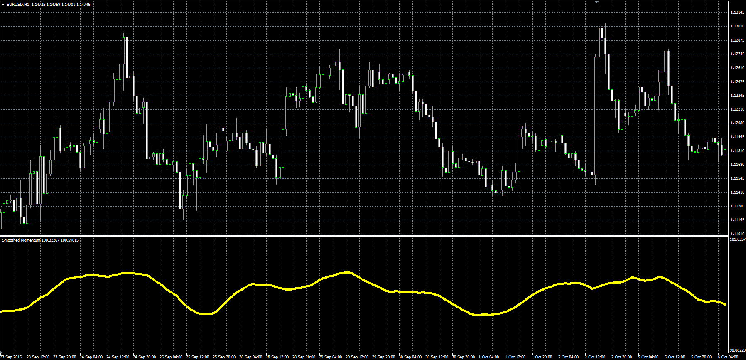This screenshot has width=746, height=360.
Task: Click the EURUSD,H1 chart title text
Action: click(18, 5)
